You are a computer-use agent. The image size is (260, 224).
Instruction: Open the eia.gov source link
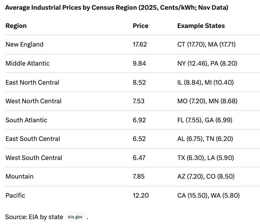(76, 217)
